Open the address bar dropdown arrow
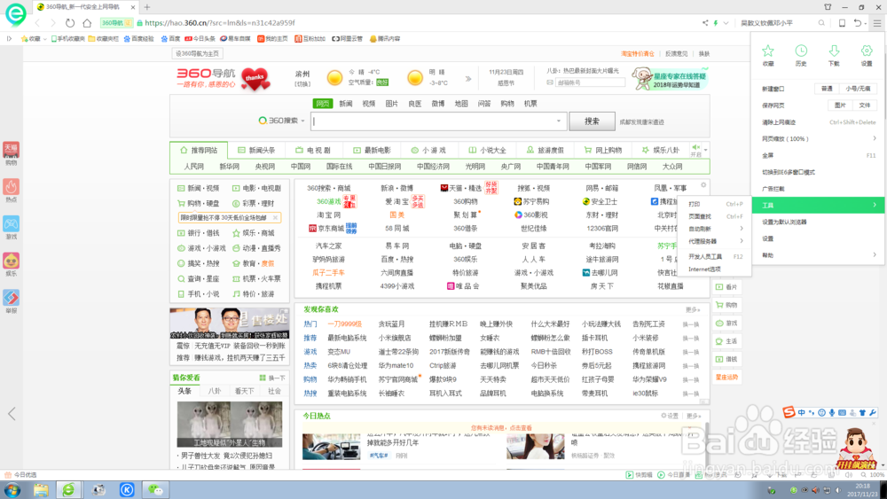The image size is (887, 499). click(726, 23)
